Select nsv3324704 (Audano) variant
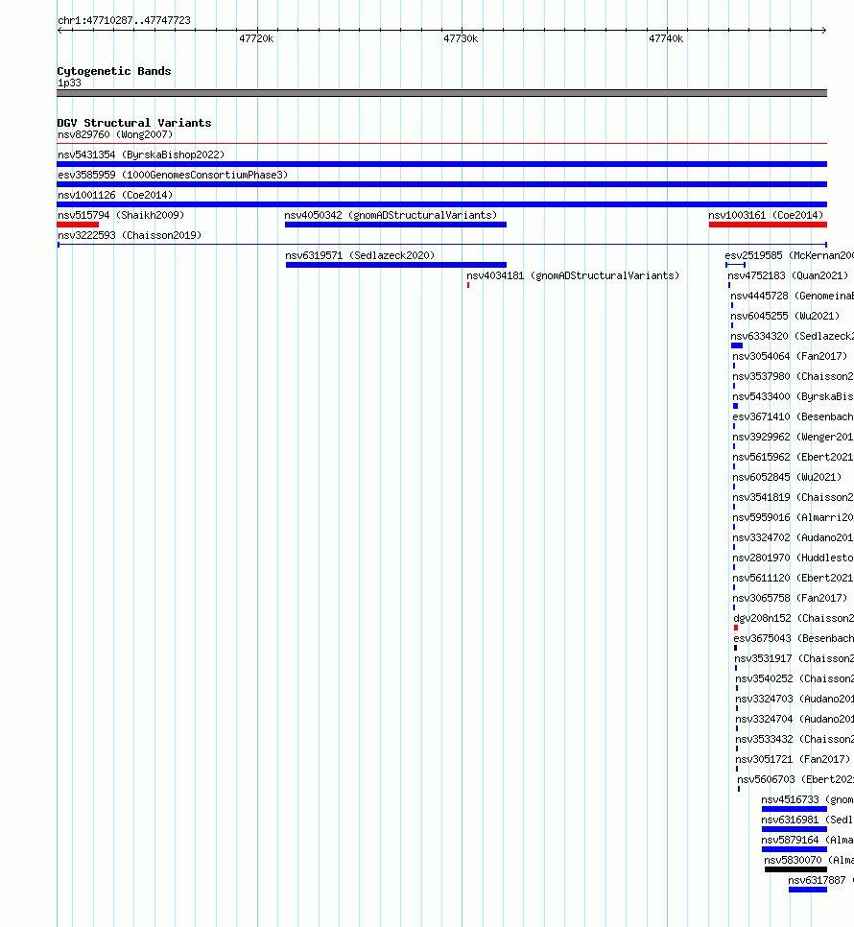The width and height of the screenshot is (854, 927). [795, 719]
